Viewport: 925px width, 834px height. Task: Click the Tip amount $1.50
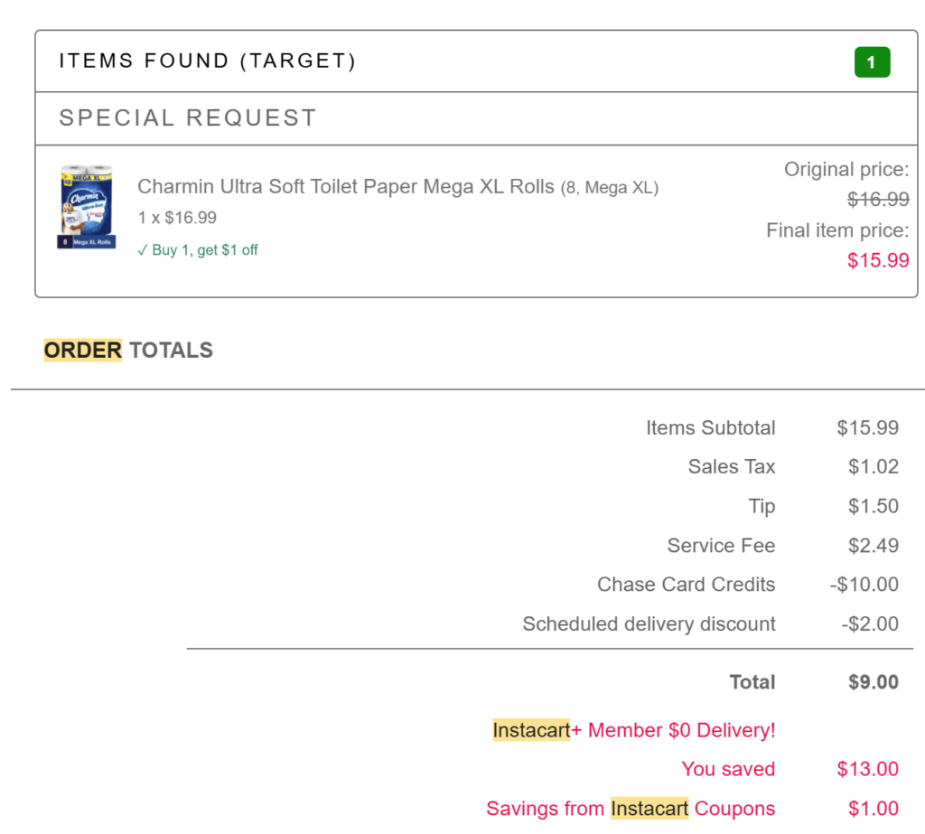pyautogui.click(x=873, y=506)
